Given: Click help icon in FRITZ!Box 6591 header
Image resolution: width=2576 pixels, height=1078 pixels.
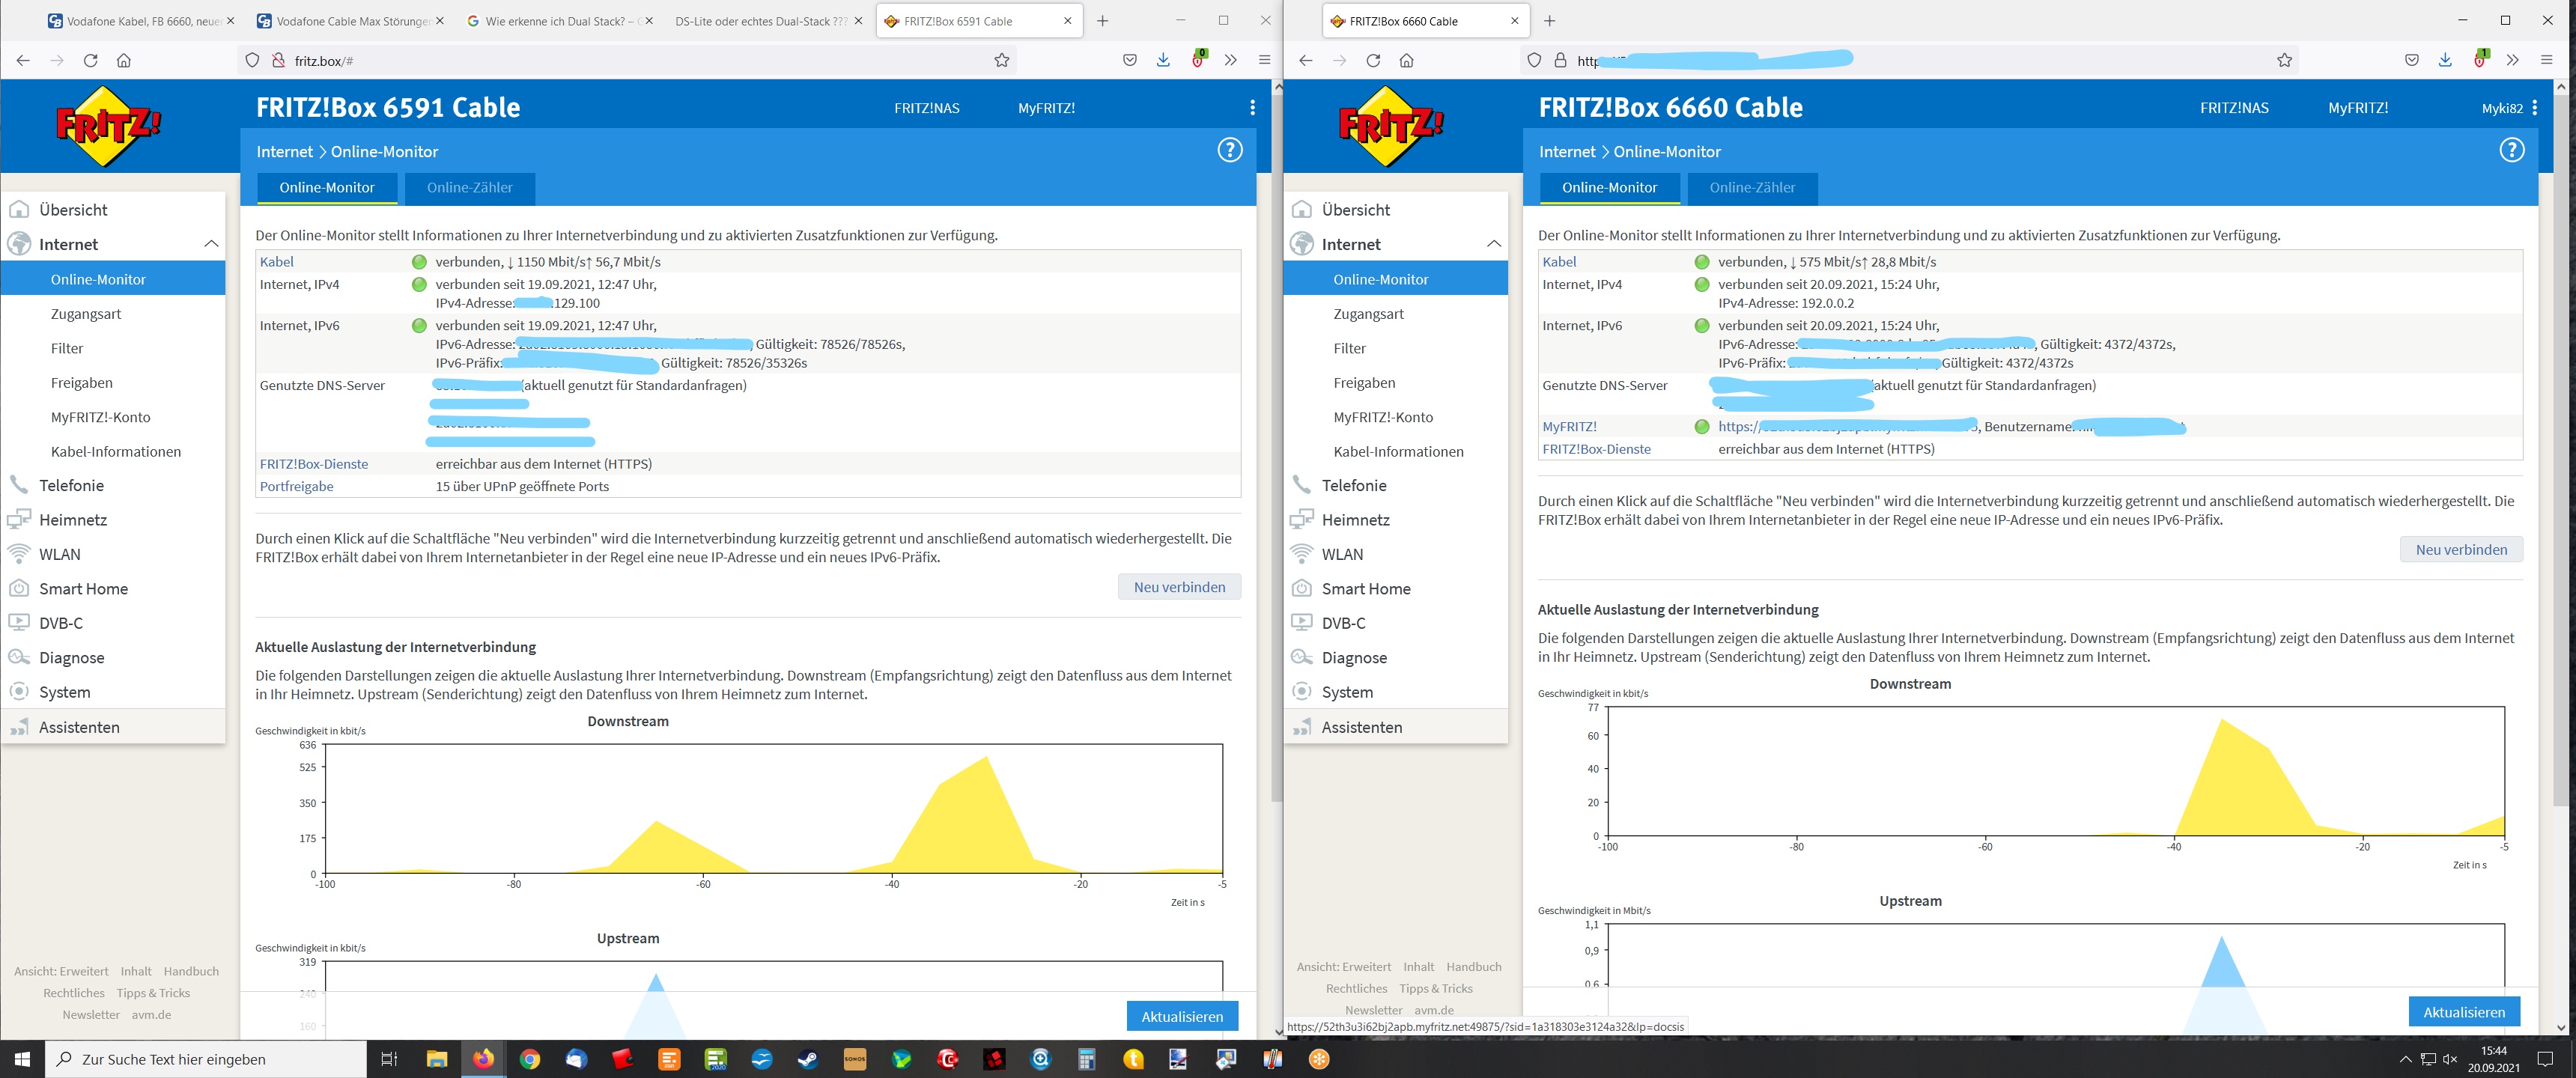Looking at the screenshot, I should pos(1229,150).
